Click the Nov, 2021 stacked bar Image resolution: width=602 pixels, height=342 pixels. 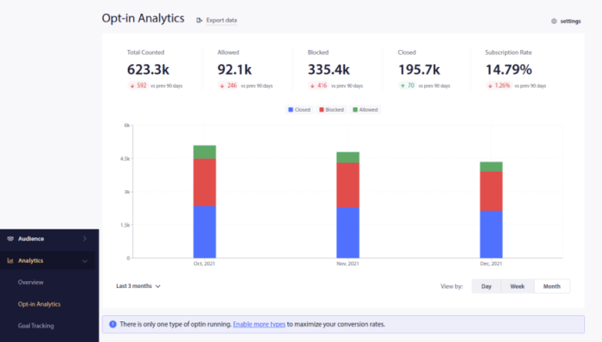point(347,205)
